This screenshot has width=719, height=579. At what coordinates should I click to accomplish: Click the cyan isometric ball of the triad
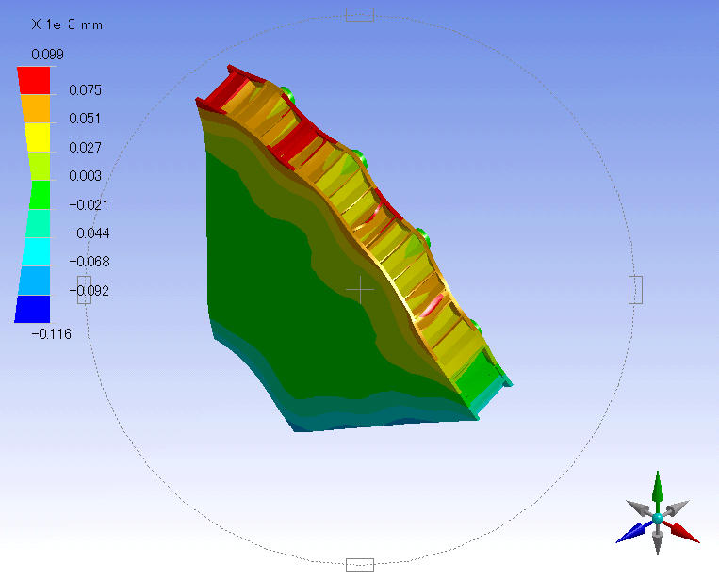click(x=658, y=519)
